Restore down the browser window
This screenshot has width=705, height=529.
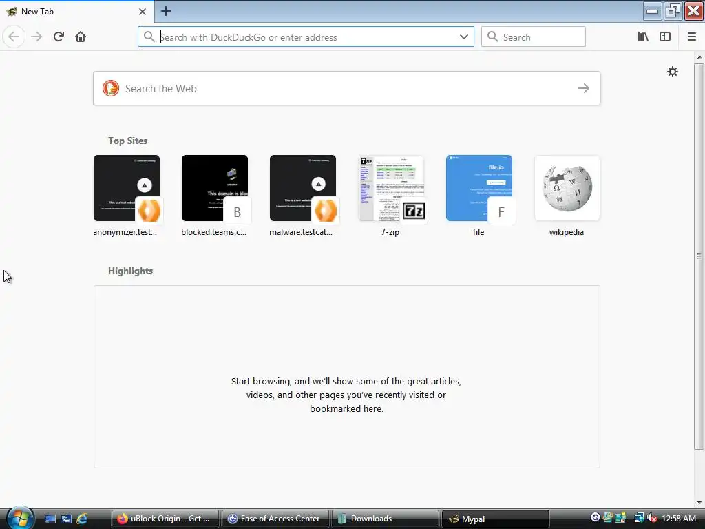[x=673, y=11]
